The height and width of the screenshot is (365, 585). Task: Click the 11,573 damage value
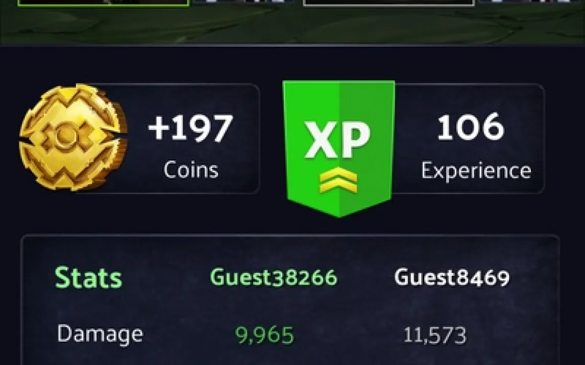point(435,335)
